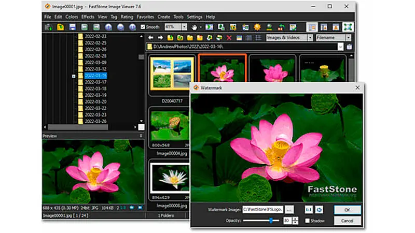The width and height of the screenshot is (415, 233).
Task: Start slideshow with the play icon
Action: click(209, 27)
